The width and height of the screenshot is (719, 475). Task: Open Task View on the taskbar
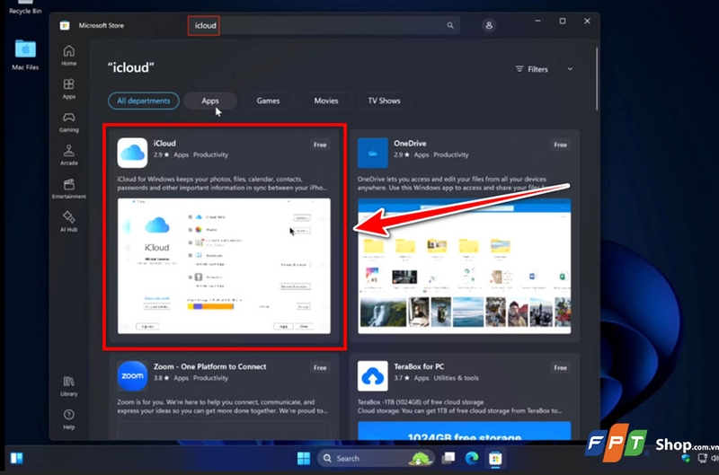pyautogui.click(x=448, y=458)
